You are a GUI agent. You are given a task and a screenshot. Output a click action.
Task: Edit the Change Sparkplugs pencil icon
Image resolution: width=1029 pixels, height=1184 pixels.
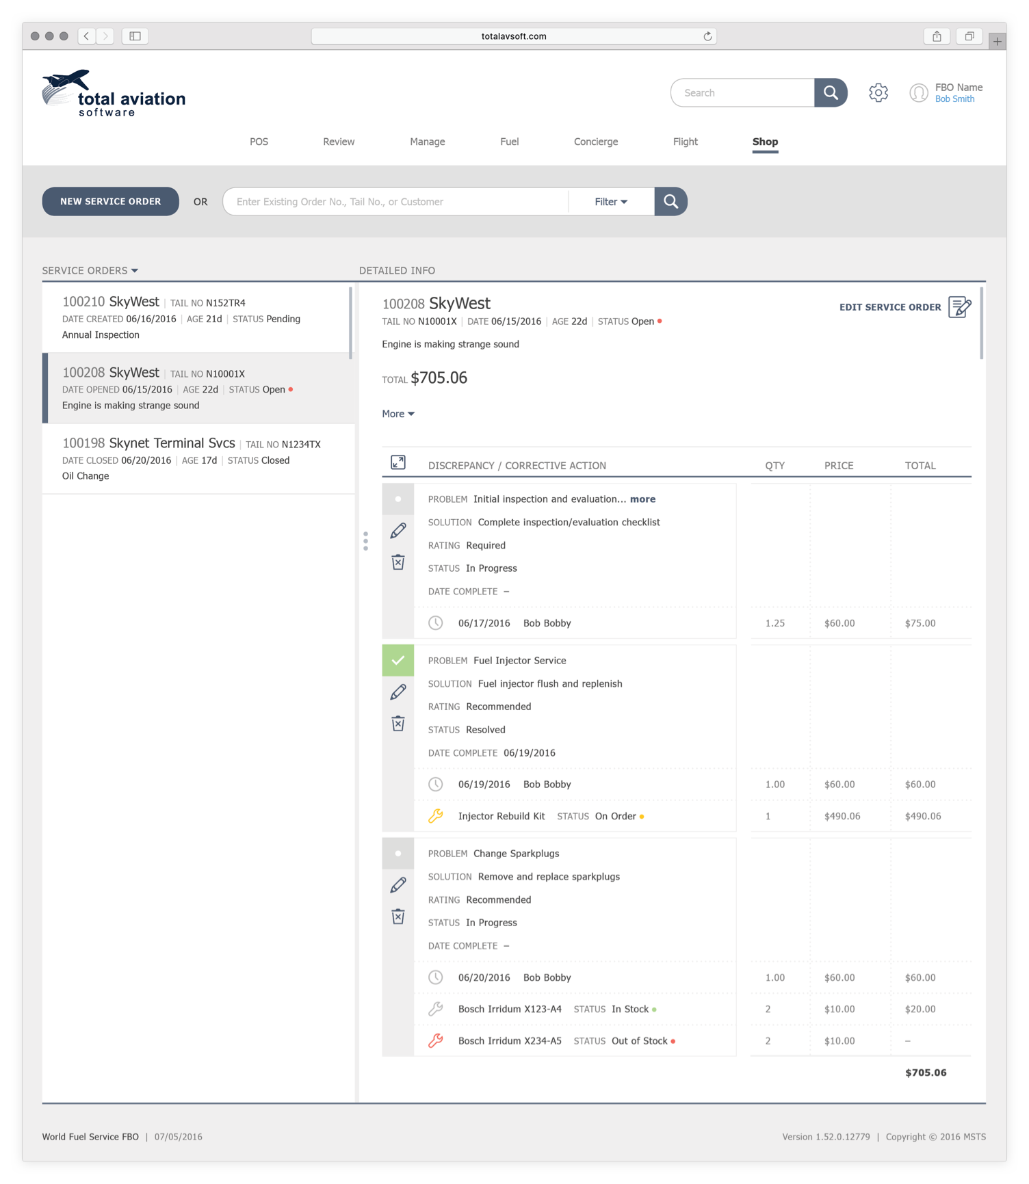398,885
